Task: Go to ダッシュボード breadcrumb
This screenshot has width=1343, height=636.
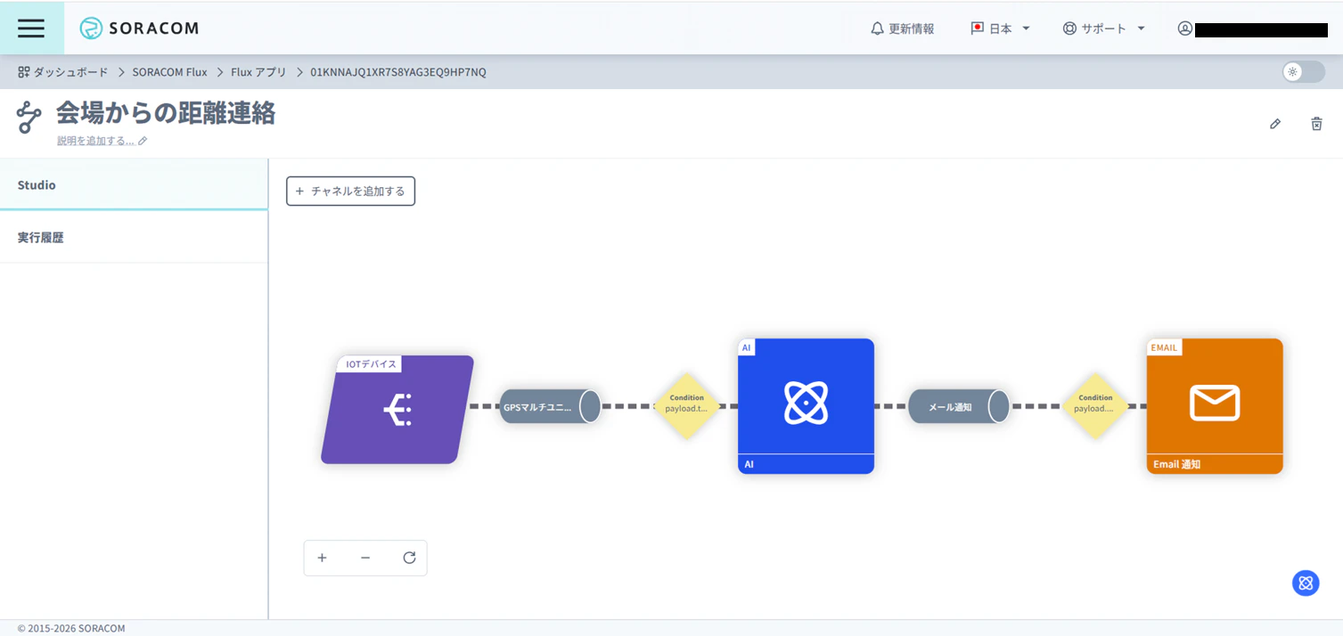Action: click(x=62, y=72)
